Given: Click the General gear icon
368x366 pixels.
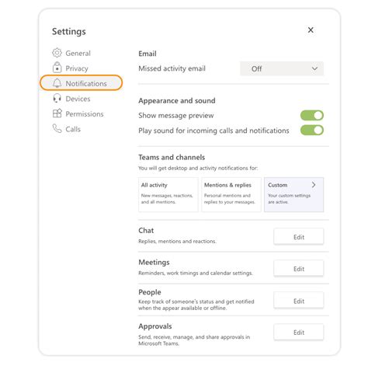Looking at the screenshot, I should (x=57, y=53).
